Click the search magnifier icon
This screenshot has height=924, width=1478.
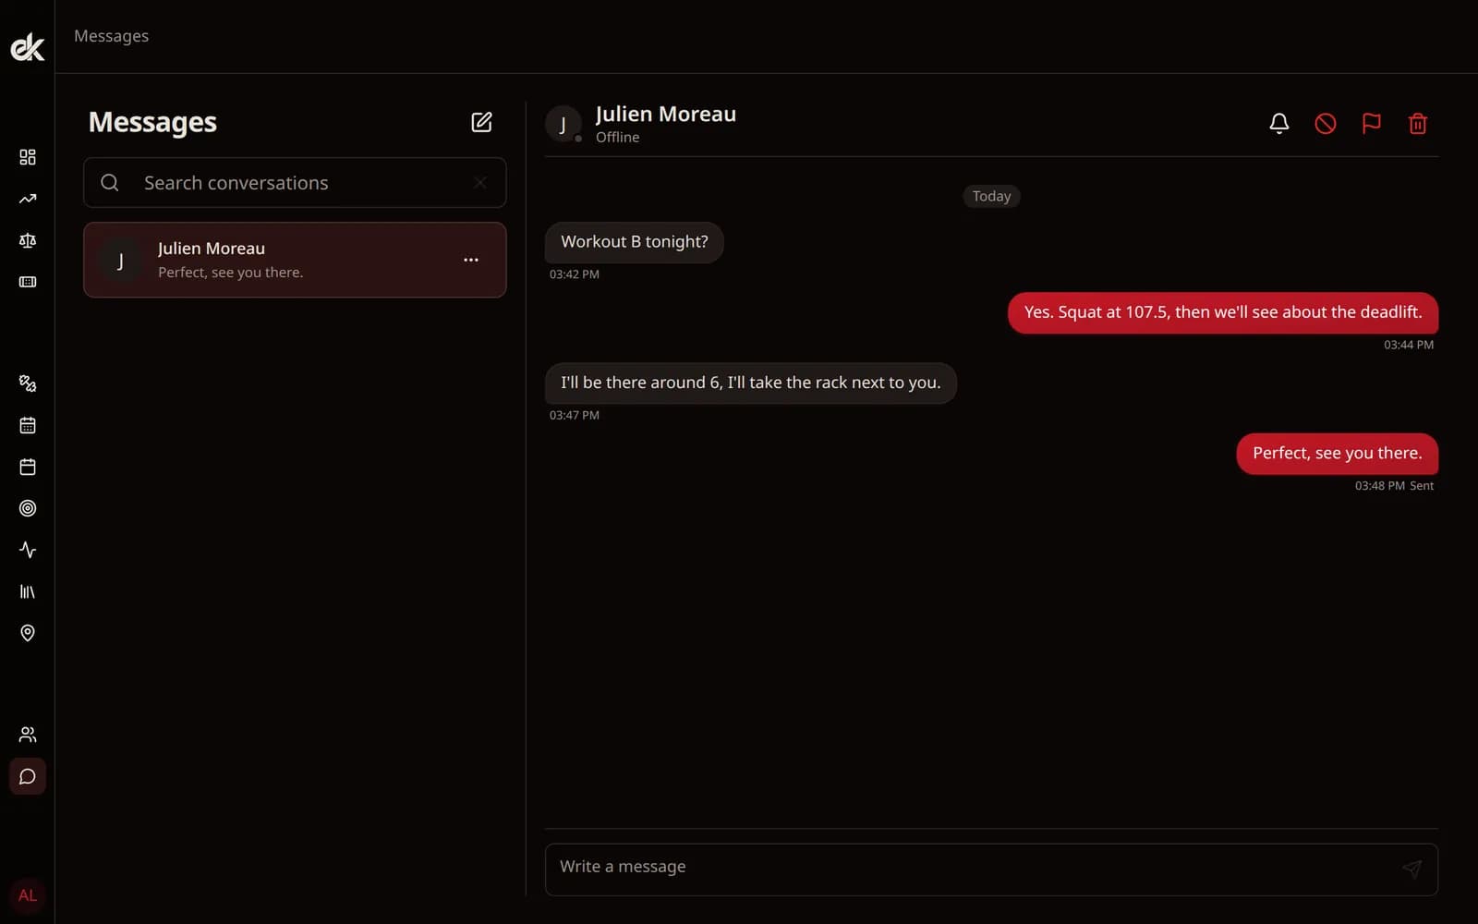(x=110, y=183)
